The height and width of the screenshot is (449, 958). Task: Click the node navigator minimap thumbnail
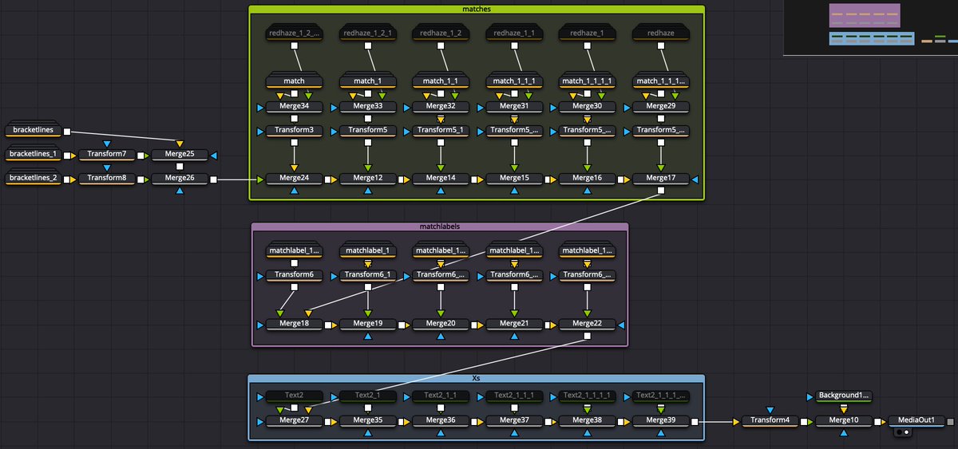(x=870, y=27)
